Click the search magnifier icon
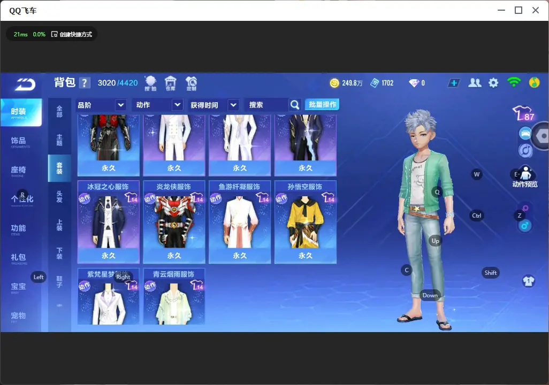The height and width of the screenshot is (385, 549). coord(295,105)
